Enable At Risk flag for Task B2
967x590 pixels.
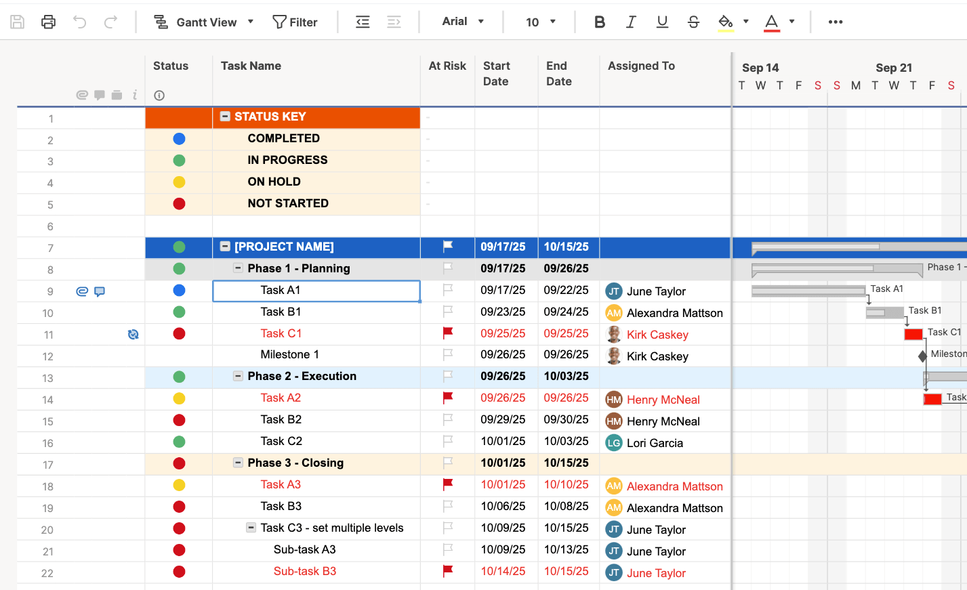[447, 420]
